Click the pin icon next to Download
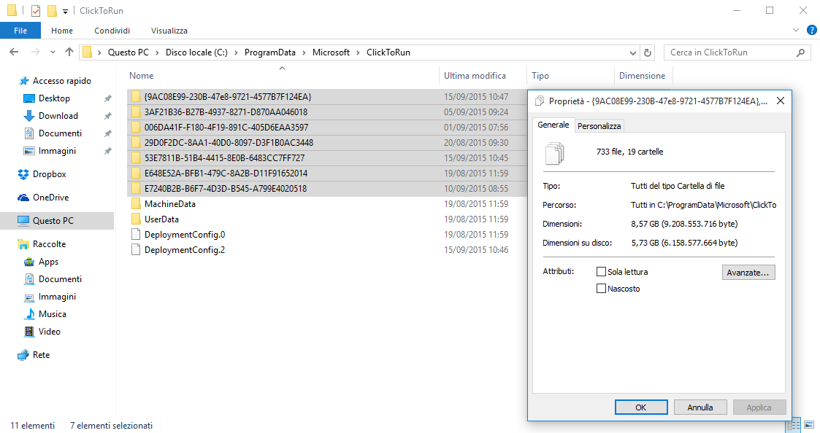This screenshot has width=820, height=433. (x=108, y=116)
